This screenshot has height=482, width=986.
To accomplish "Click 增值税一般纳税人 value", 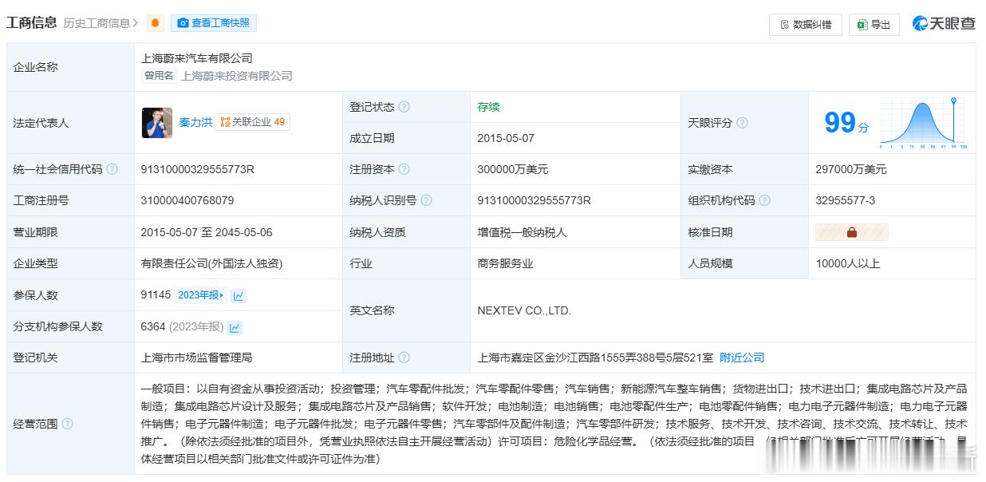I will (x=522, y=232).
